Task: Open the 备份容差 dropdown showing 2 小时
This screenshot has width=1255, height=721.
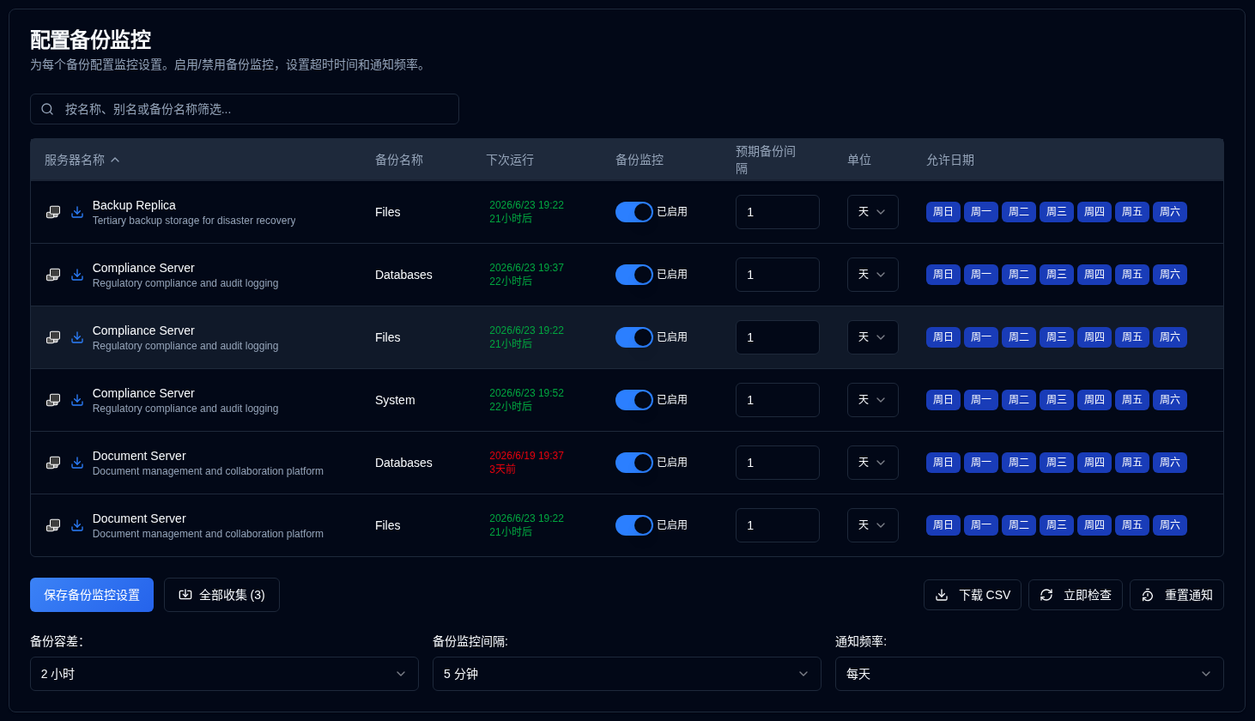Action: pyautogui.click(x=224, y=674)
